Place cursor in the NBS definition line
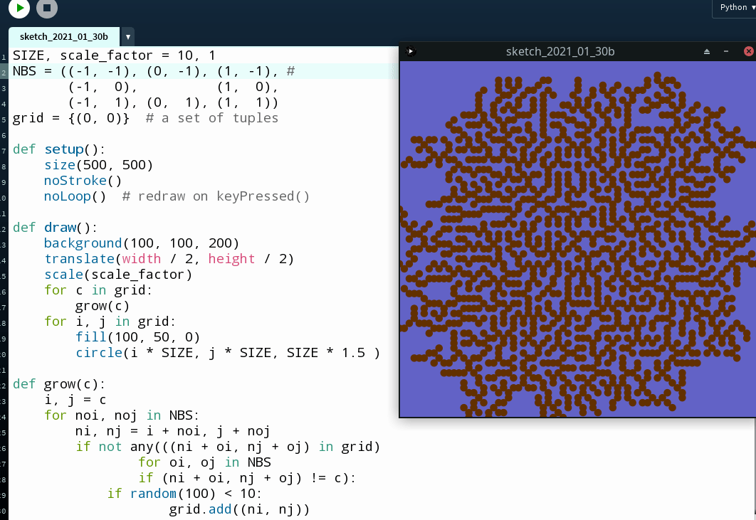The height and width of the screenshot is (520, 756). pyautogui.click(x=153, y=71)
